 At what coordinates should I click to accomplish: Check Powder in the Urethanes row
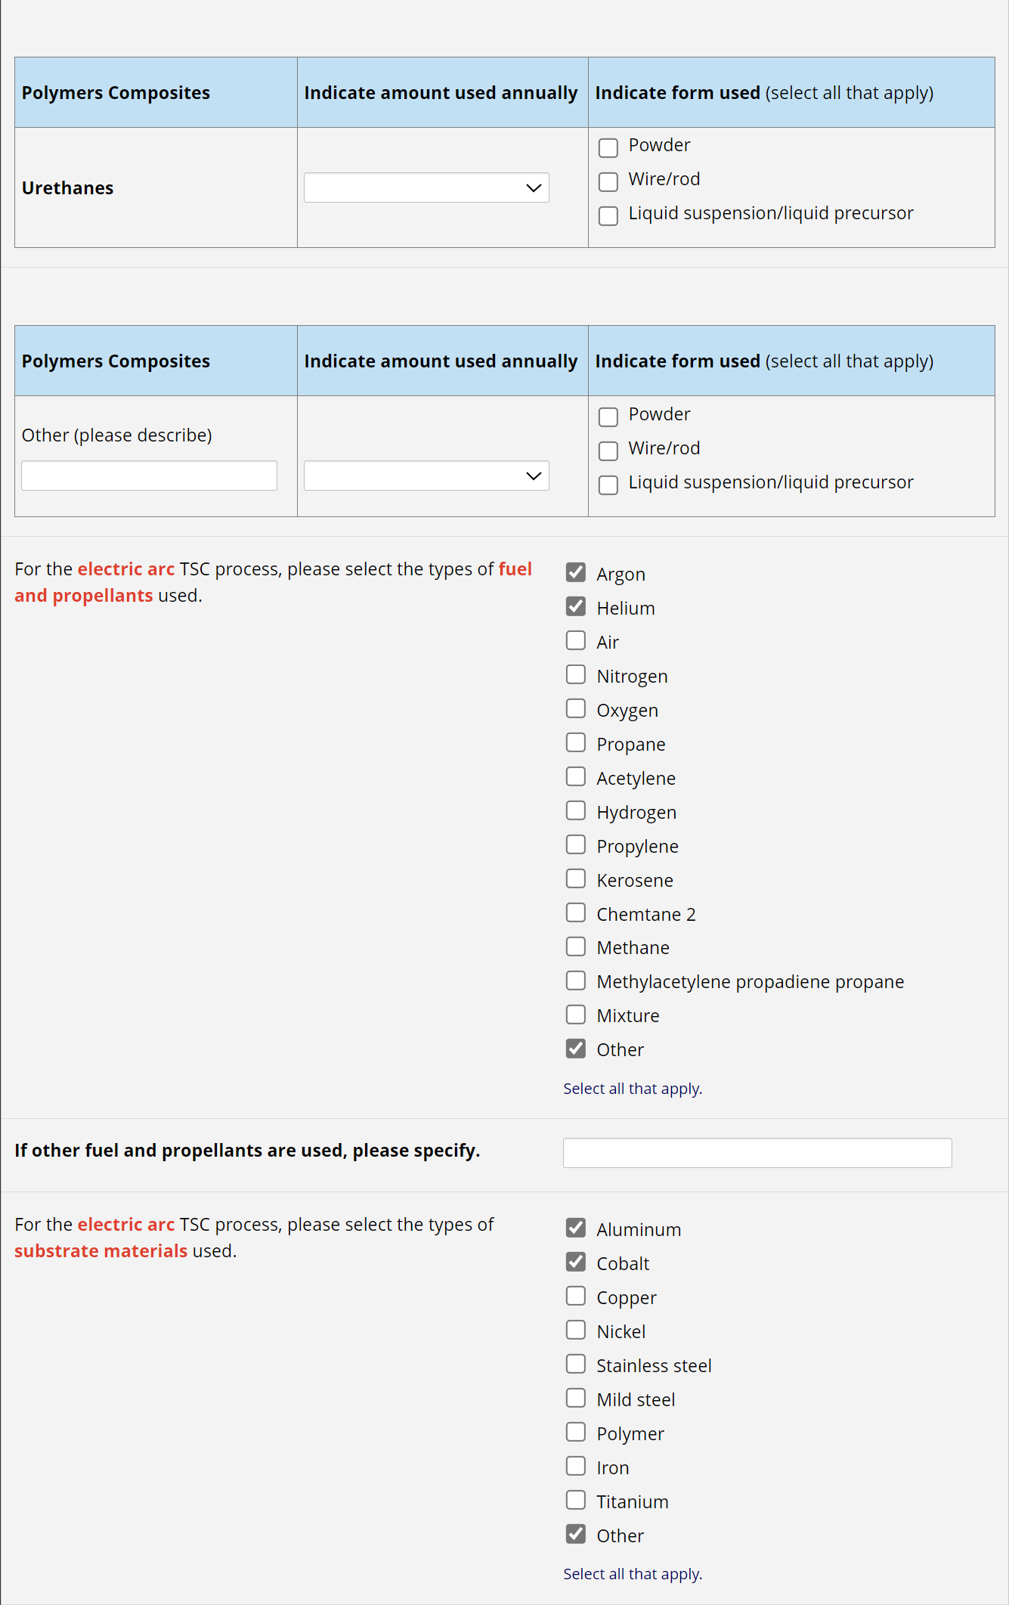tap(608, 147)
